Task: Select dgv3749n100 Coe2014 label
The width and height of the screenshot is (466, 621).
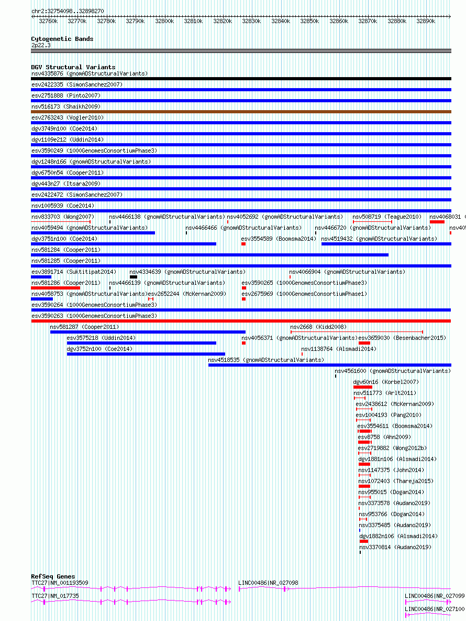Action: pyautogui.click(x=64, y=129)
